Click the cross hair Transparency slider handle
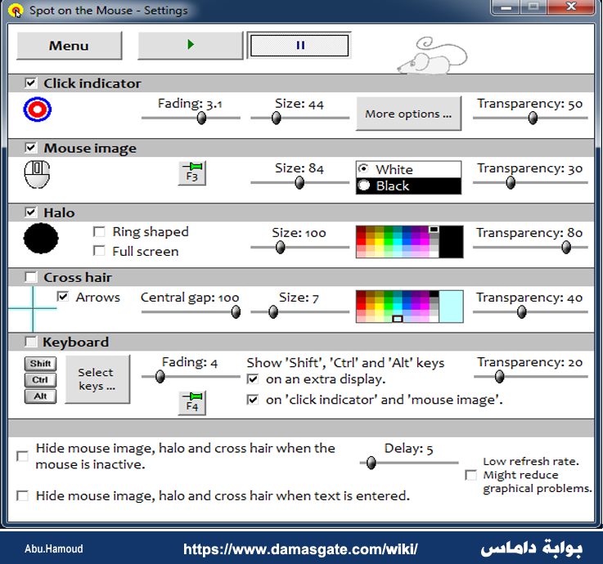 point(521,311)
